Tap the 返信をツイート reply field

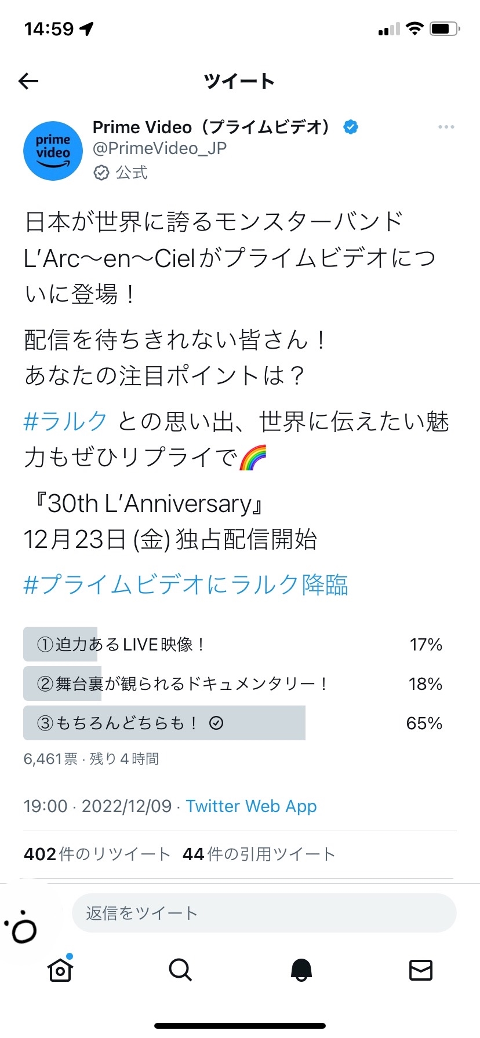(x=264, y=913)
